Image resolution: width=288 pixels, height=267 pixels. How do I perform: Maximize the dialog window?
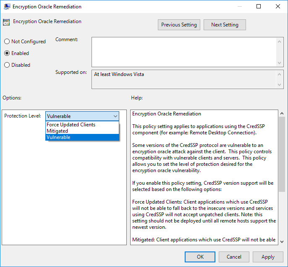click(259, 6)
